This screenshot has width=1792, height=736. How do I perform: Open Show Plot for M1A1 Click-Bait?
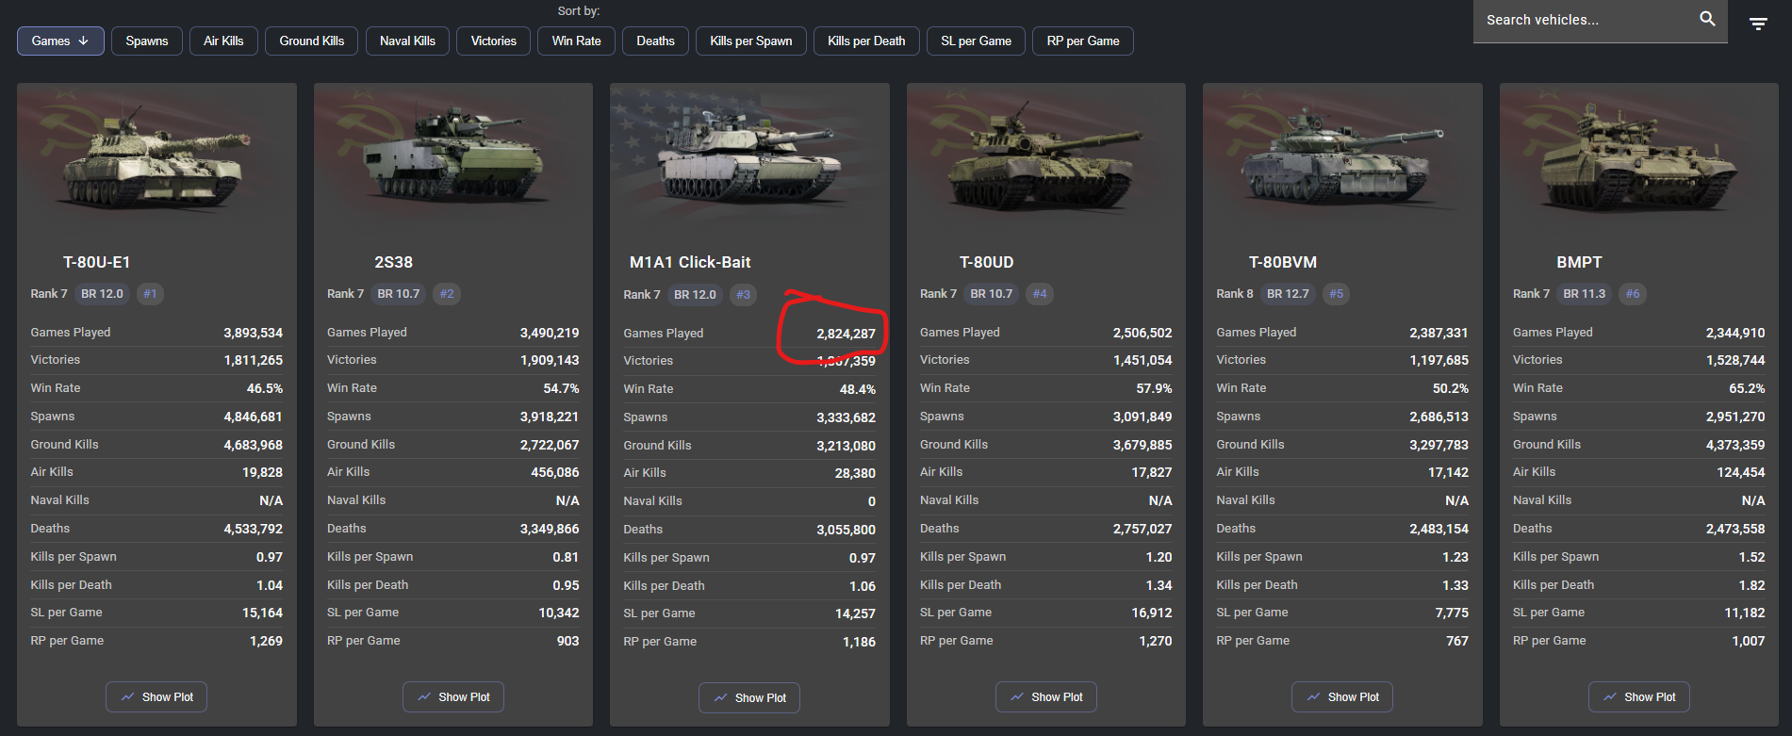(749, 698)
